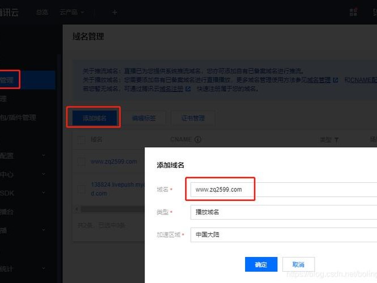
Task: Open external link icon next to 域名管理 link
Action: coord(336,80)
